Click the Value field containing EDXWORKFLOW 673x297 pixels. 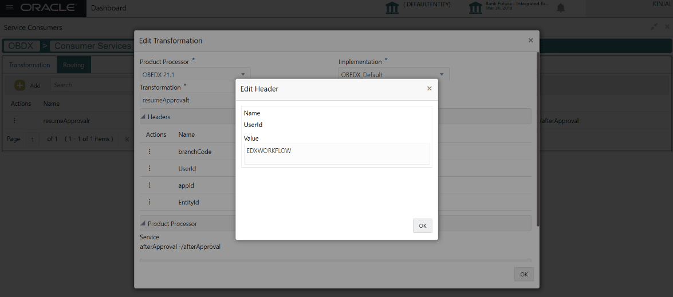point(337,154)
